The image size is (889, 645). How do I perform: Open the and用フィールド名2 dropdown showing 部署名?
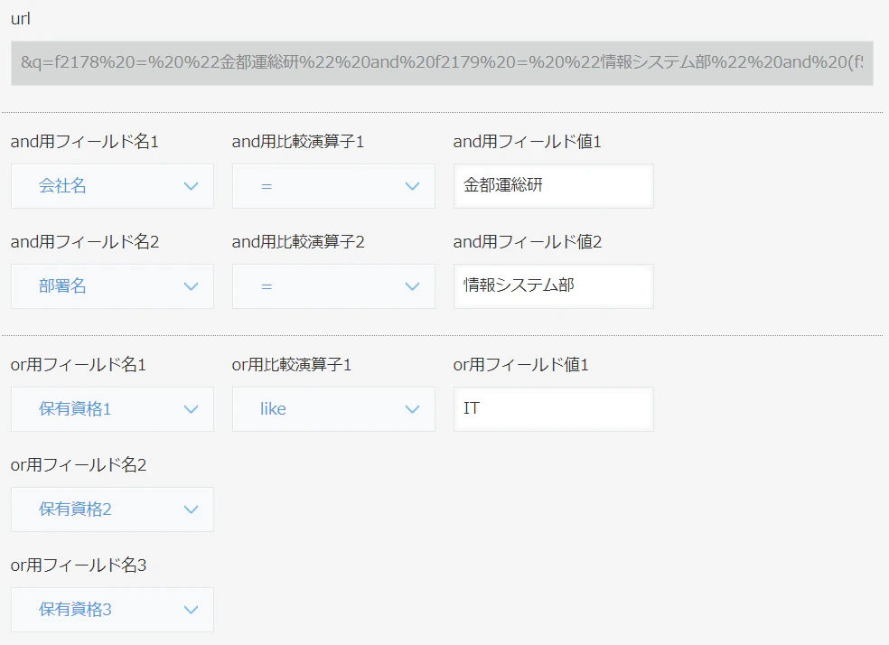tap(112, 286)
